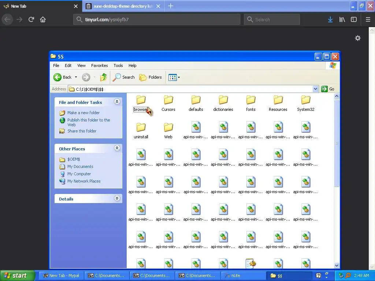Click the Explorer scrollbar up arrow
375x281 pixels.
337,96
